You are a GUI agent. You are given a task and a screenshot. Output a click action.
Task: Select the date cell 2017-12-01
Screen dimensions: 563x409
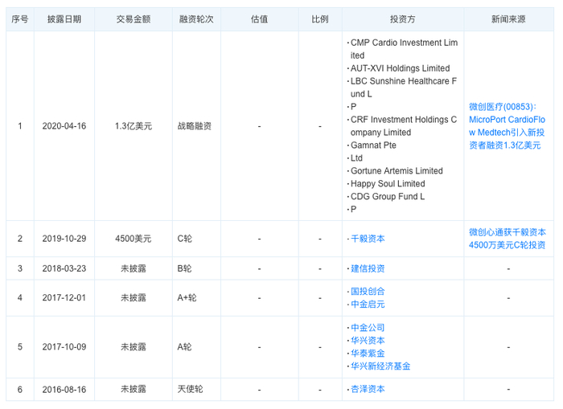click(64, 298)
